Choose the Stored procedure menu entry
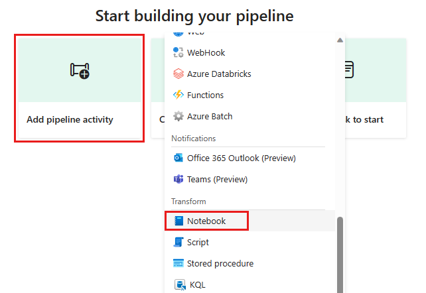Image resolution: width=426 pixels, height=293 pixels. point(220,263)
